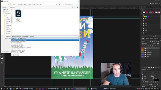Go up one folder level in dialog
This screenshot has width=161, height=90.
8,4
